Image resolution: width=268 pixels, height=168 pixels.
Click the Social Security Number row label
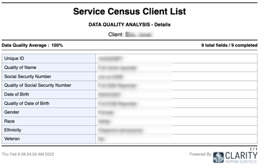tap(28, 76)
